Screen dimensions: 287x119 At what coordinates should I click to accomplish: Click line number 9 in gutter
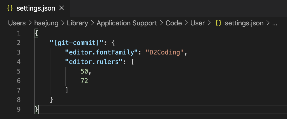click(19, 109)
